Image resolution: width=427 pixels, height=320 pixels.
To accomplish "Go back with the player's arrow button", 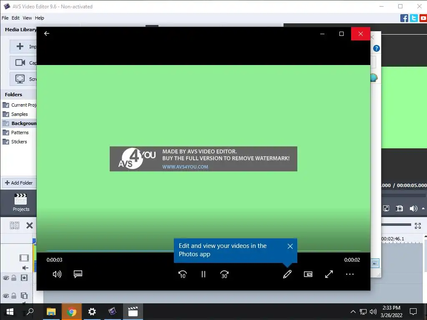I will (x=47, y=33).
